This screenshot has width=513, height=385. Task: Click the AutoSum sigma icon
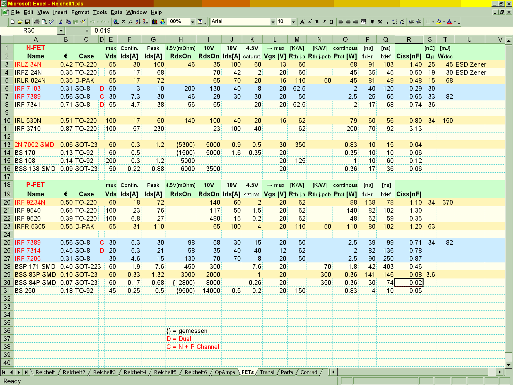pyautogui.click(x=123, y=22)
